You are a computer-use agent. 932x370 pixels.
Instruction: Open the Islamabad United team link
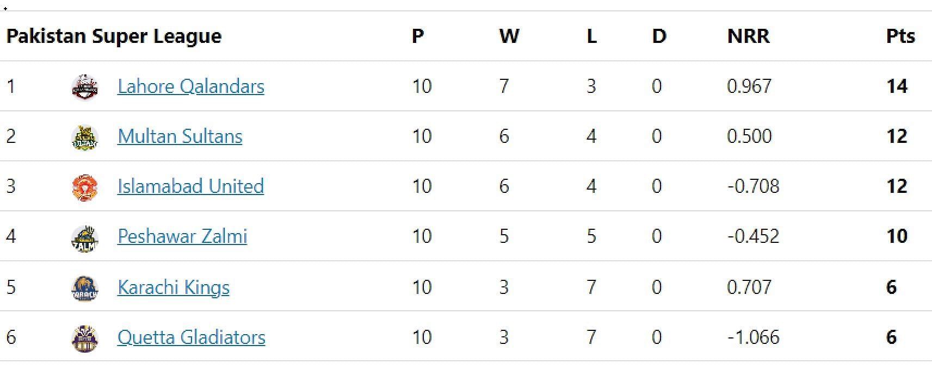[x=190, y=186]
